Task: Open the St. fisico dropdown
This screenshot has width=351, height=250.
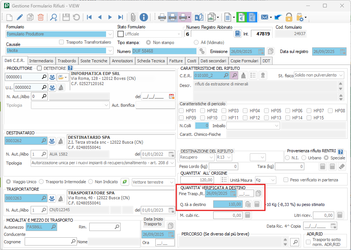Action: [341, 75]
